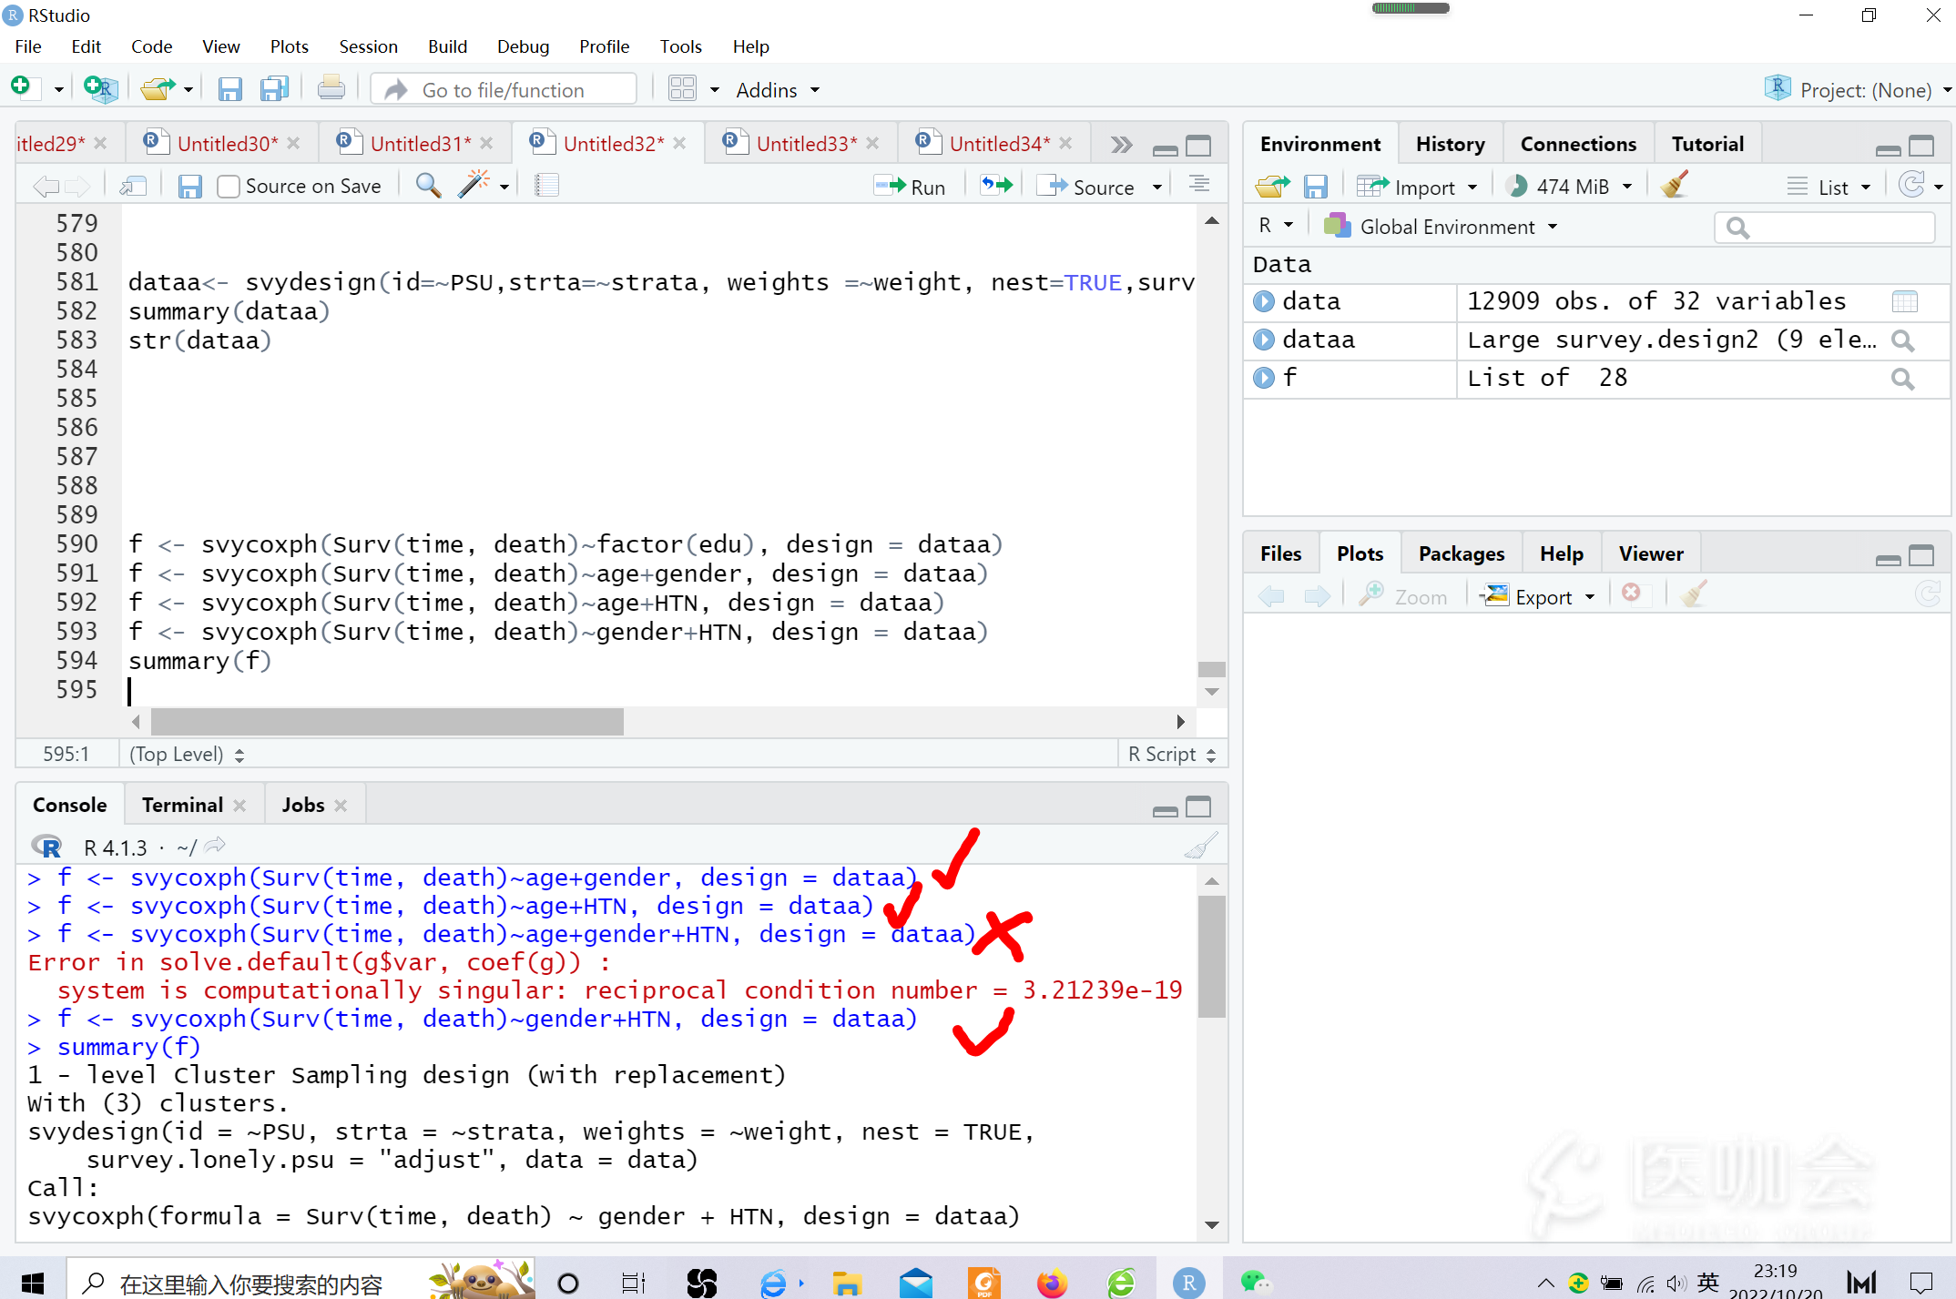
Task: Toggle Source on Save checkbox
Action: tap(229, 187)
